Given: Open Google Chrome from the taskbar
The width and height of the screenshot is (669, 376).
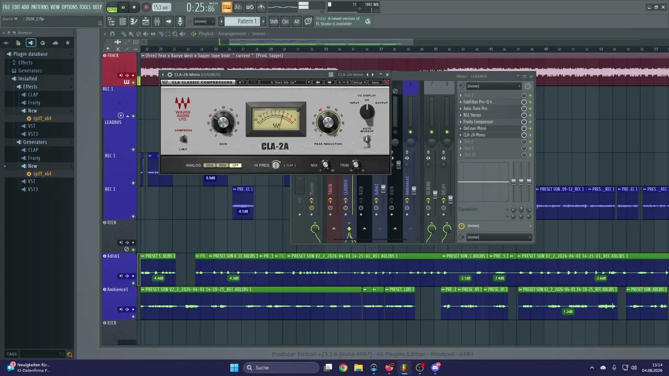Looking at the screenshot, I should pos(343,368).
